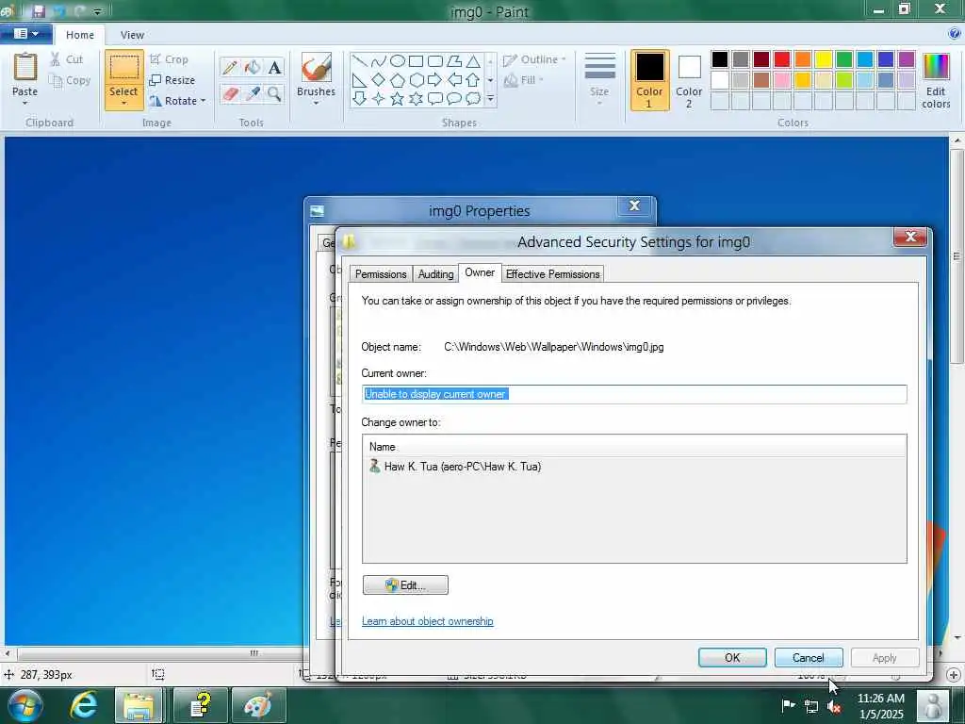Click the Current owner text field

click(x=634, y=395)
